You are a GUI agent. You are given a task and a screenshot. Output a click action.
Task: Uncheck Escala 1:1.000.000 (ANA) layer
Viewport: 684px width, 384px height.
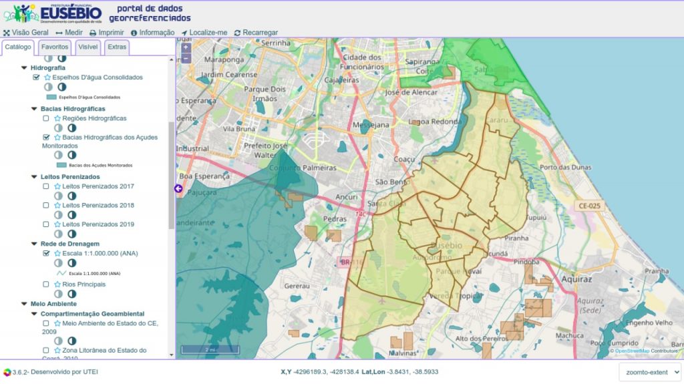[46, 254]
